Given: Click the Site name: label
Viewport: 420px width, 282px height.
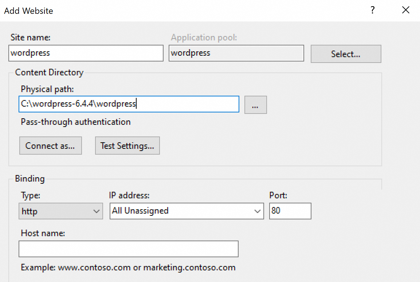Looking at the screenshot, I should (x=31, y=37).
